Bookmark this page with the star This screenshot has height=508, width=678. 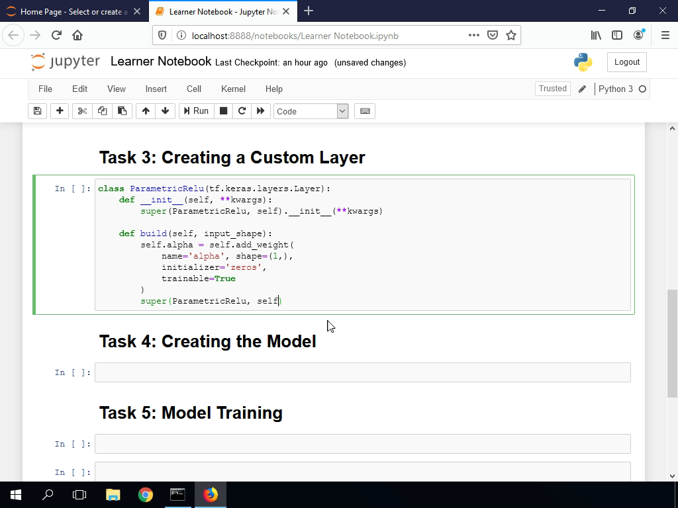(511, 35)
